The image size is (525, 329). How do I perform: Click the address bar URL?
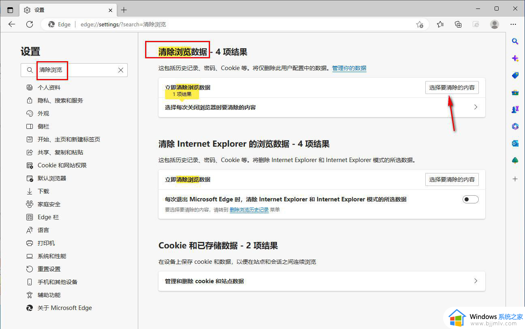[123, 24]
